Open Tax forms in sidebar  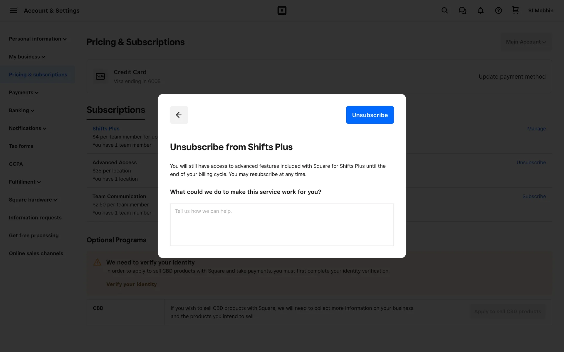[x=21, y=146]
